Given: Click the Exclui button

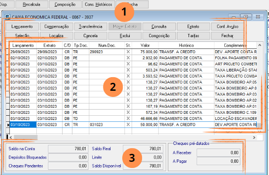Looking at the screenshot, I should coord(125,36).
